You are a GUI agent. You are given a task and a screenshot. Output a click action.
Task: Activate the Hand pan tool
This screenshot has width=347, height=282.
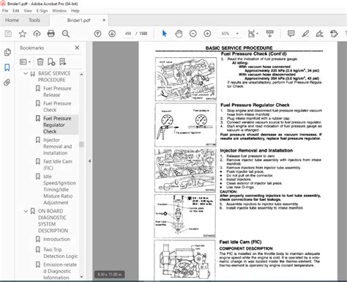pyautogui.click(x=179, y=34)
